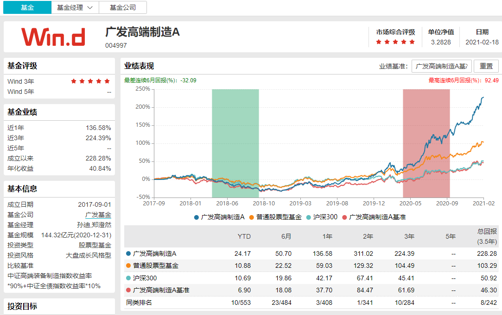
Task: Click the 基金规模 value 144.32亿元
Action: (76, 235)
